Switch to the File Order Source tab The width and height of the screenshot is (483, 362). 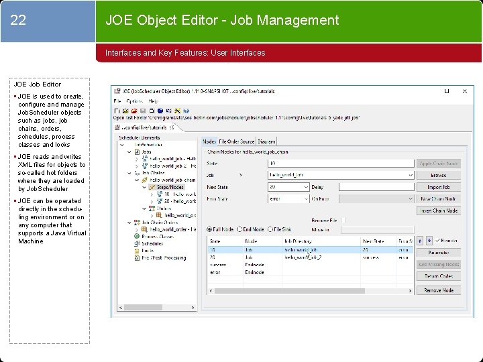tap(237, 141)
